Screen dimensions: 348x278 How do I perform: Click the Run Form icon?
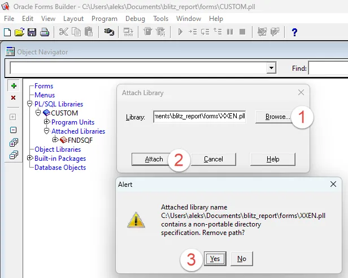[x=147, y=32]
